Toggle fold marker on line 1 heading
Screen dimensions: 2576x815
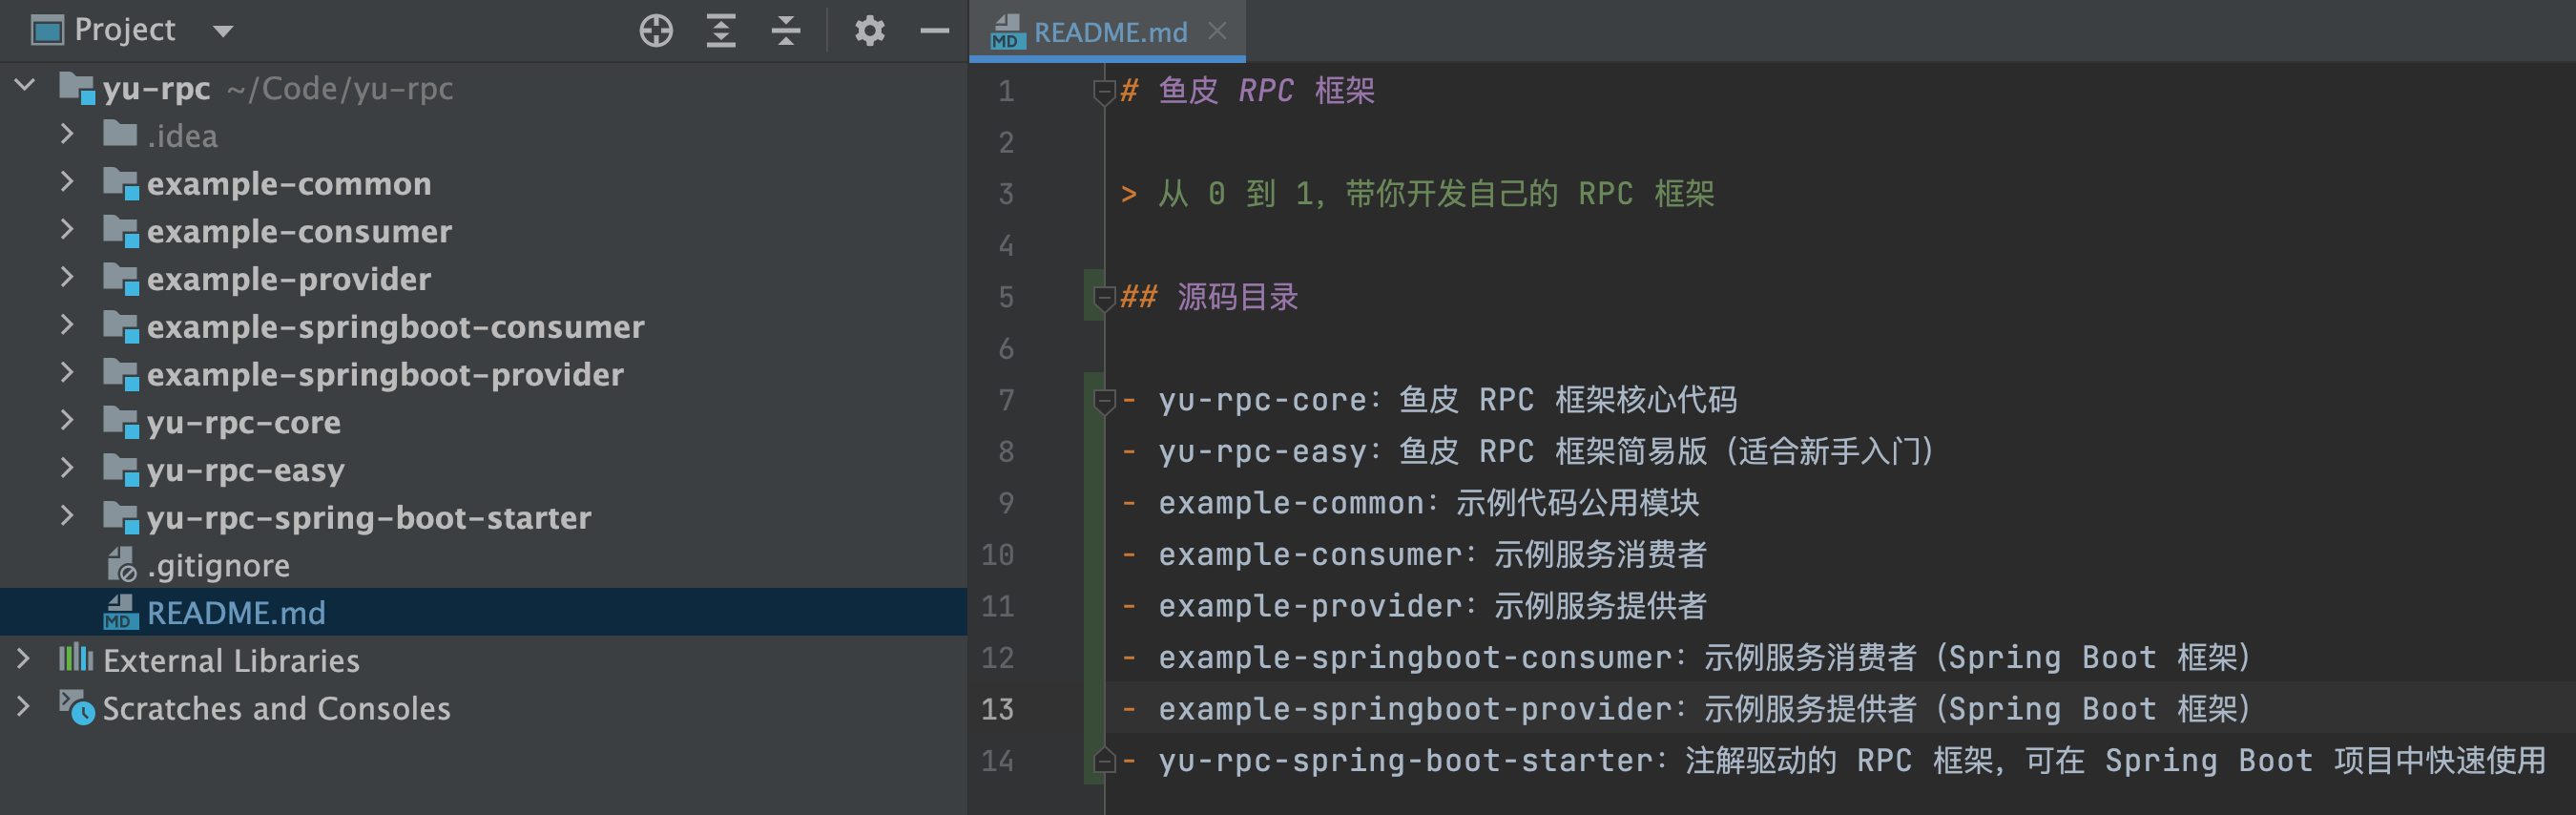pyautogui.click(x=1104, y=92)
